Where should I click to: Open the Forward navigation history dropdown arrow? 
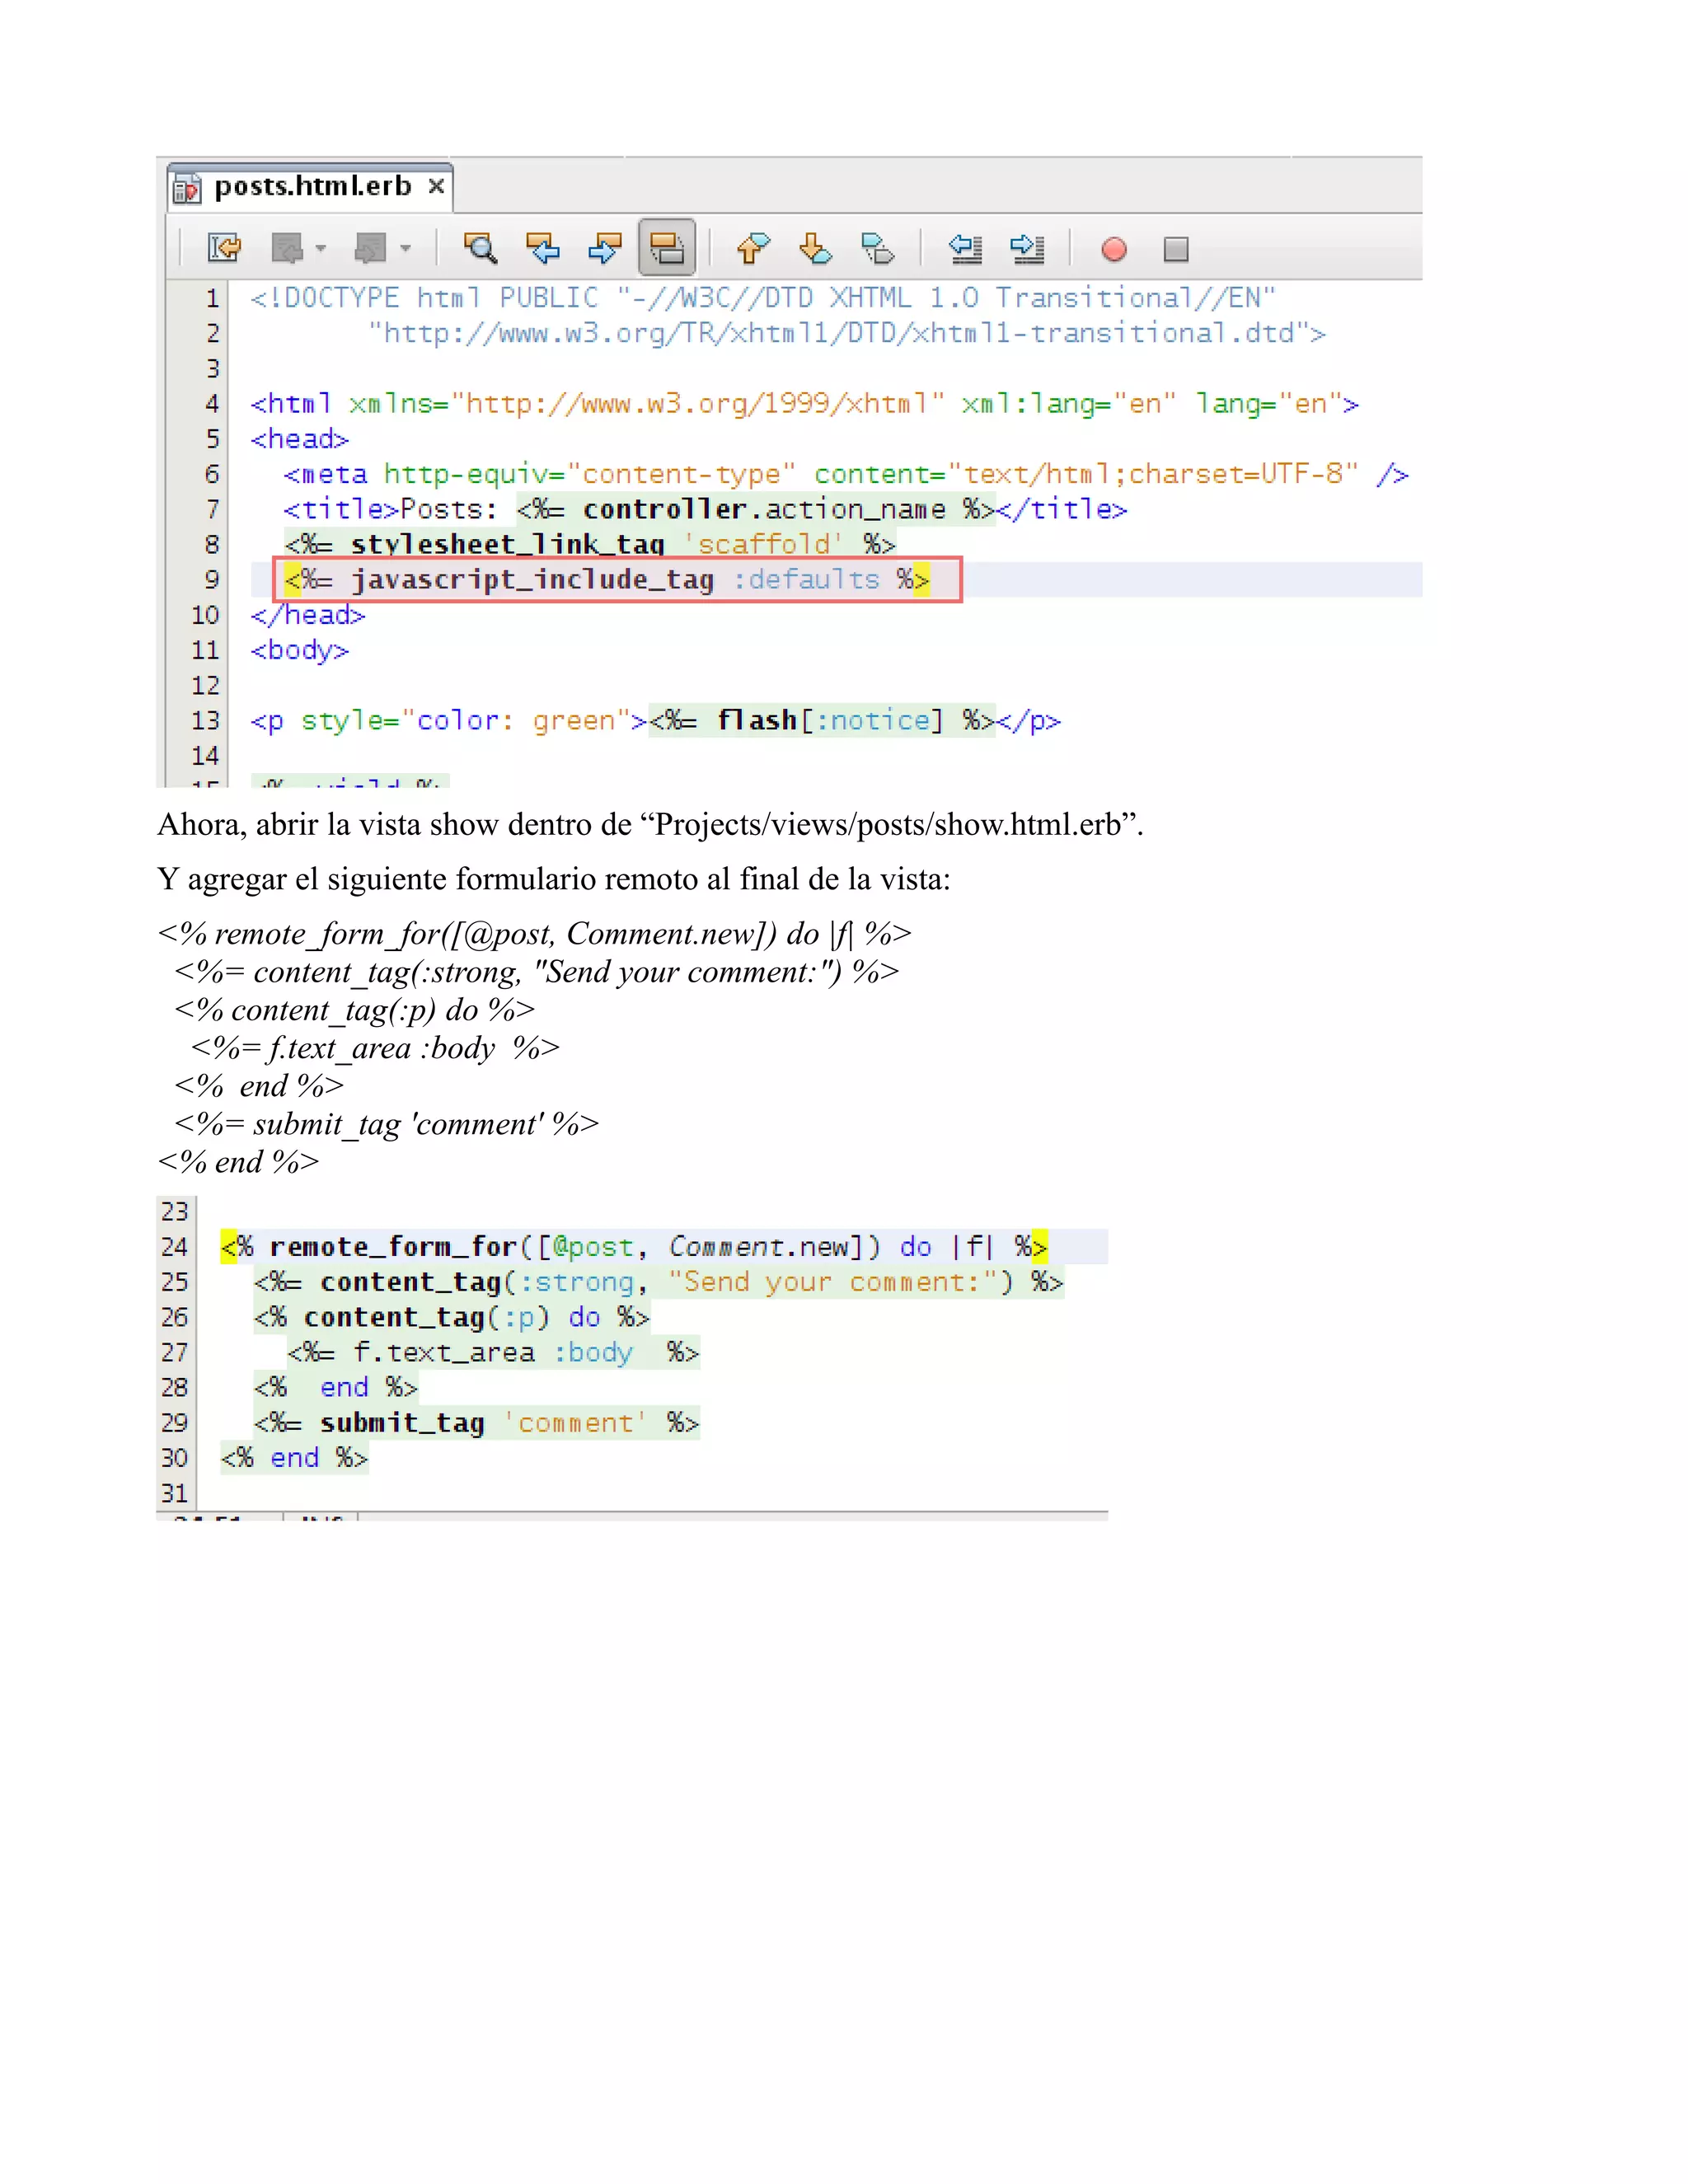pyautogui.click(x=405, y=248)
